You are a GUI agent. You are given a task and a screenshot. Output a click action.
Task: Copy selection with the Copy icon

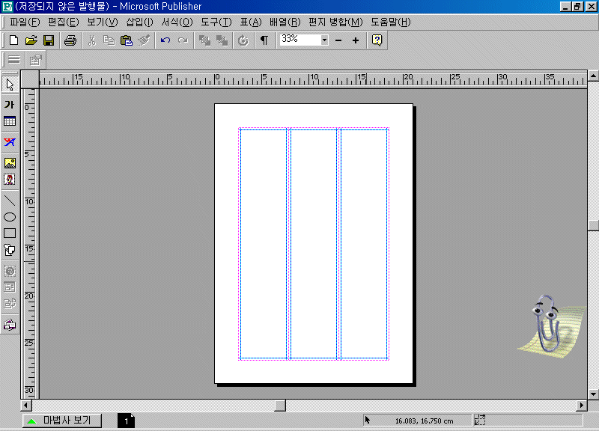[109, 40]
